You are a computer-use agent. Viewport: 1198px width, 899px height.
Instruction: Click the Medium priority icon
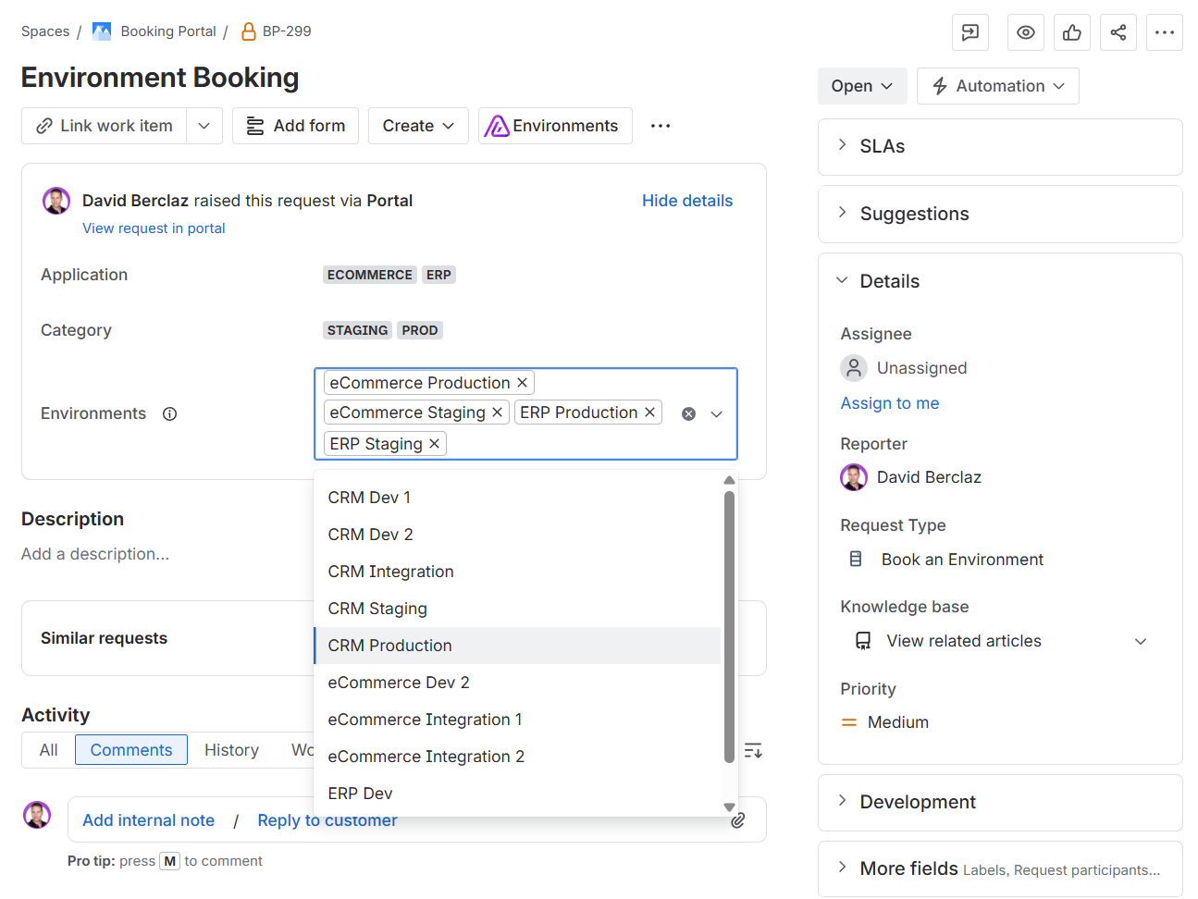(x=849, y=722)
